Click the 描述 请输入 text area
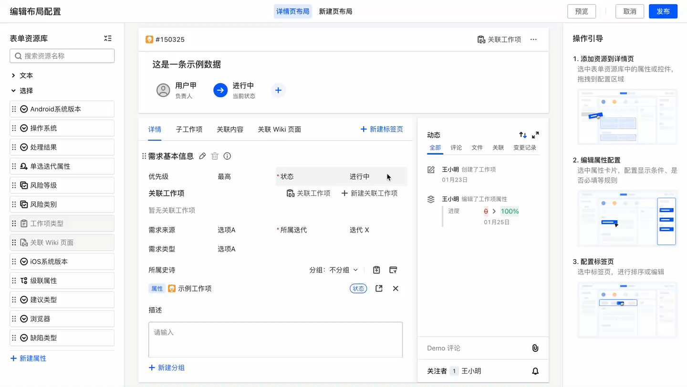This screenshot has width=687, height=387. (x=275, y=340)
